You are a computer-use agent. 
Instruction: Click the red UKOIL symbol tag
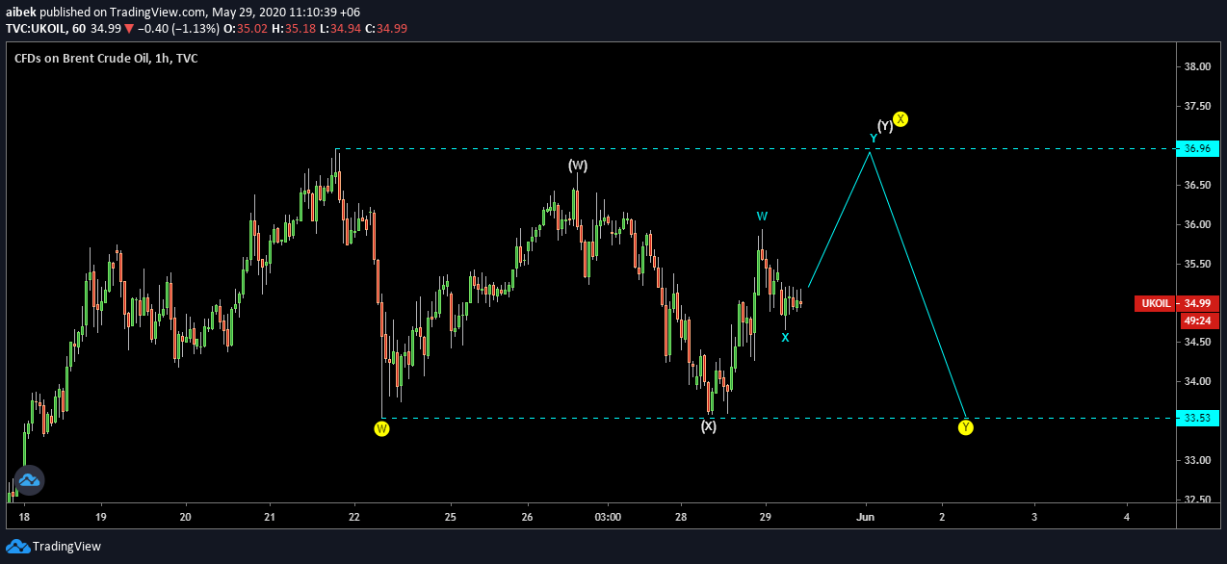1156,303
